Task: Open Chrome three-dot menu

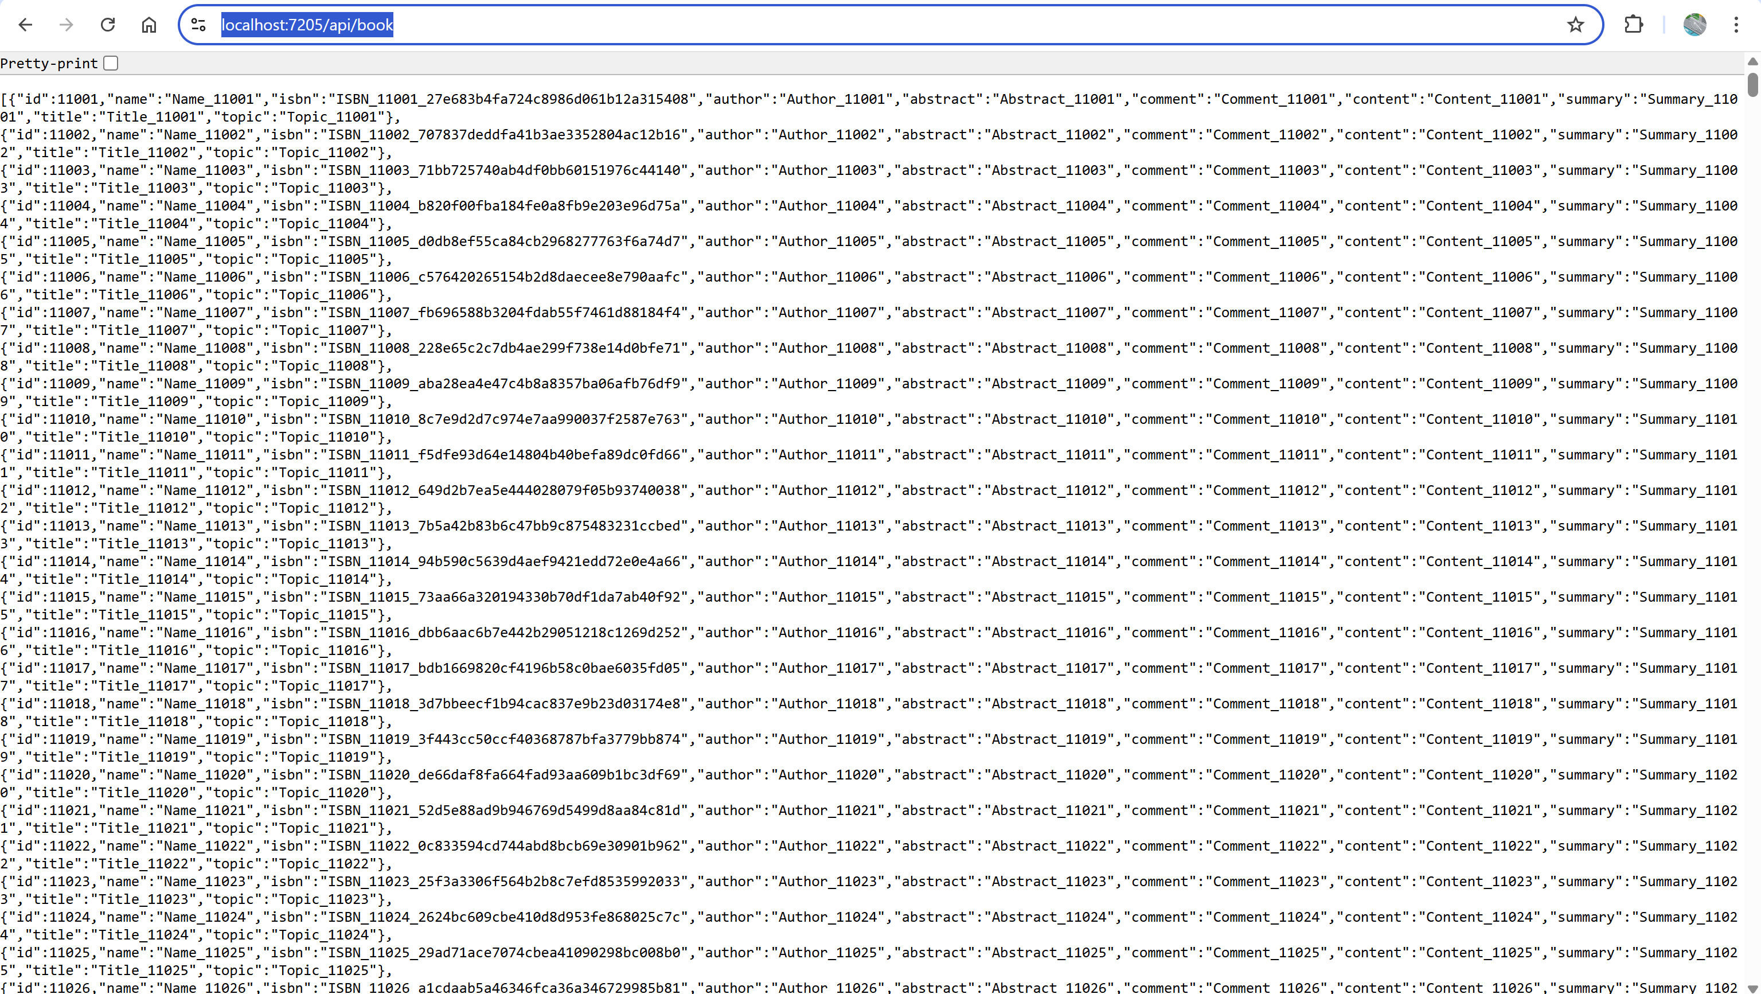Action: pos(1736,25)
